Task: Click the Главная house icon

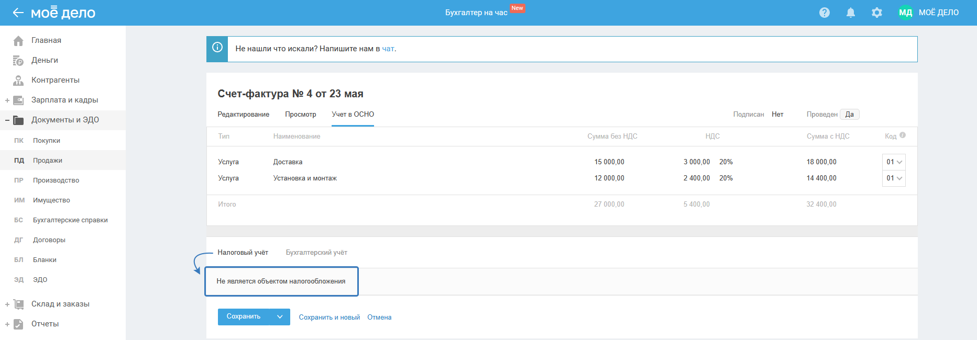Action: (x=18, y=40)
